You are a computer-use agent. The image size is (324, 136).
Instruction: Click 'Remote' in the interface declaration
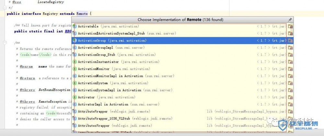pyautogui.click(x=82, y=14)
